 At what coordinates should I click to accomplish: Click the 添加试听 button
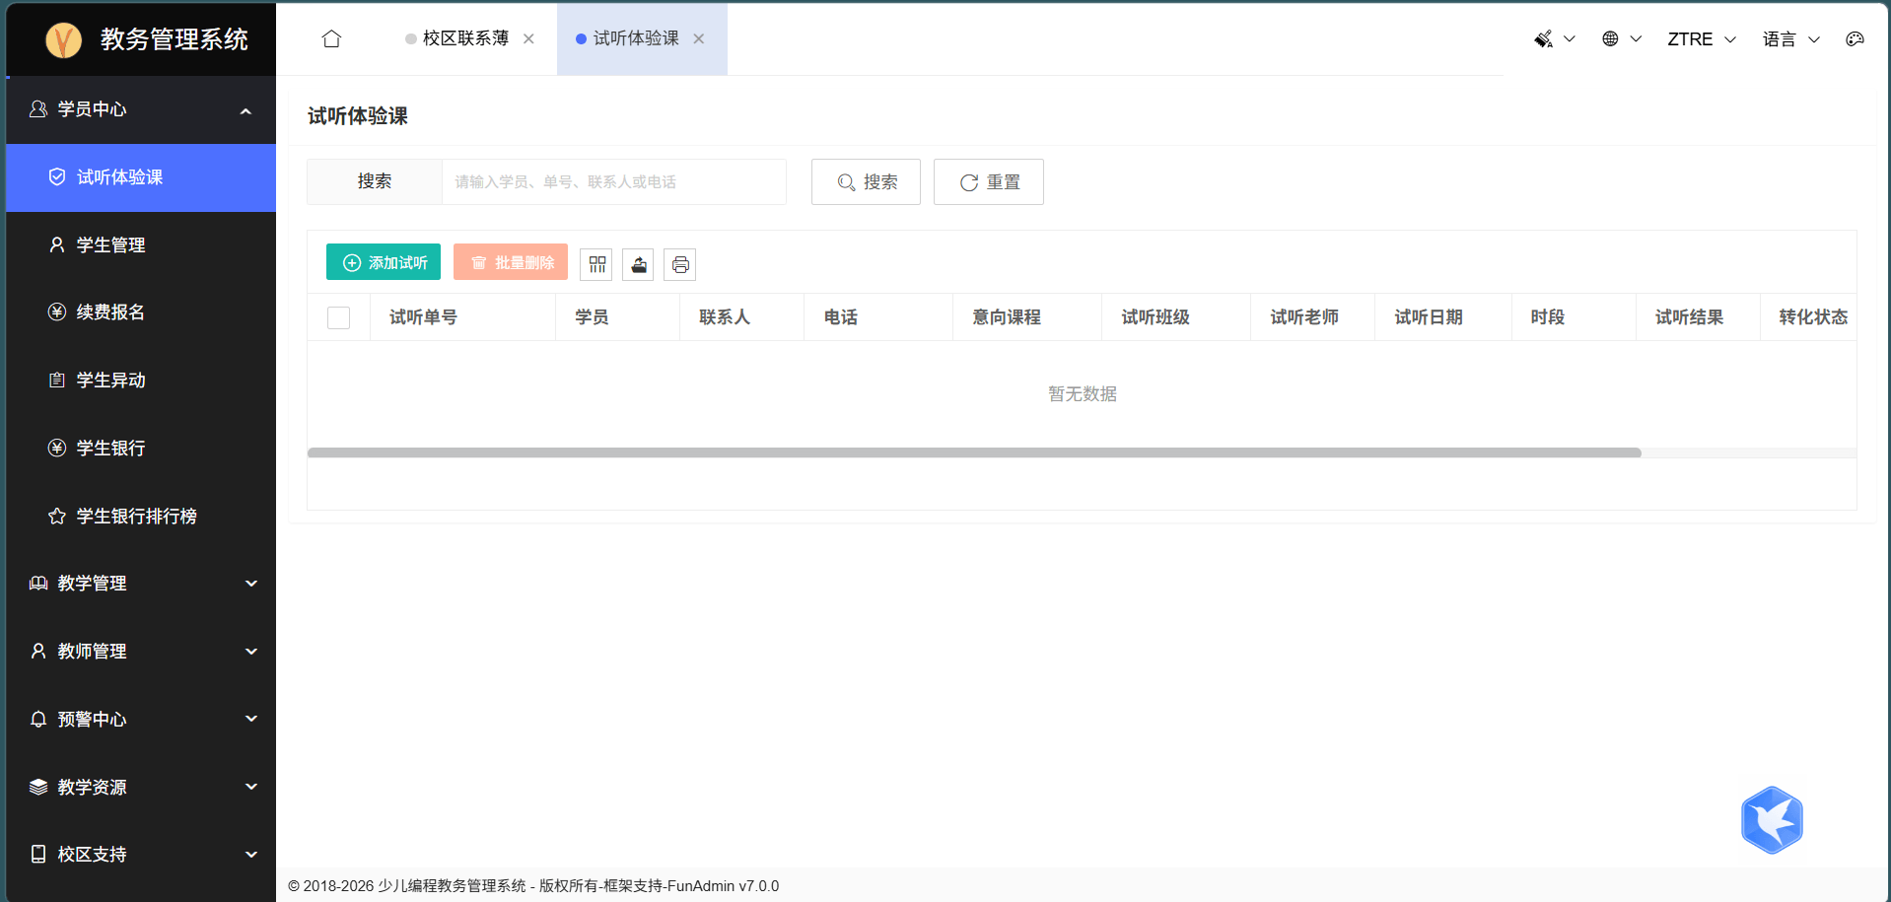pos(384,262)
